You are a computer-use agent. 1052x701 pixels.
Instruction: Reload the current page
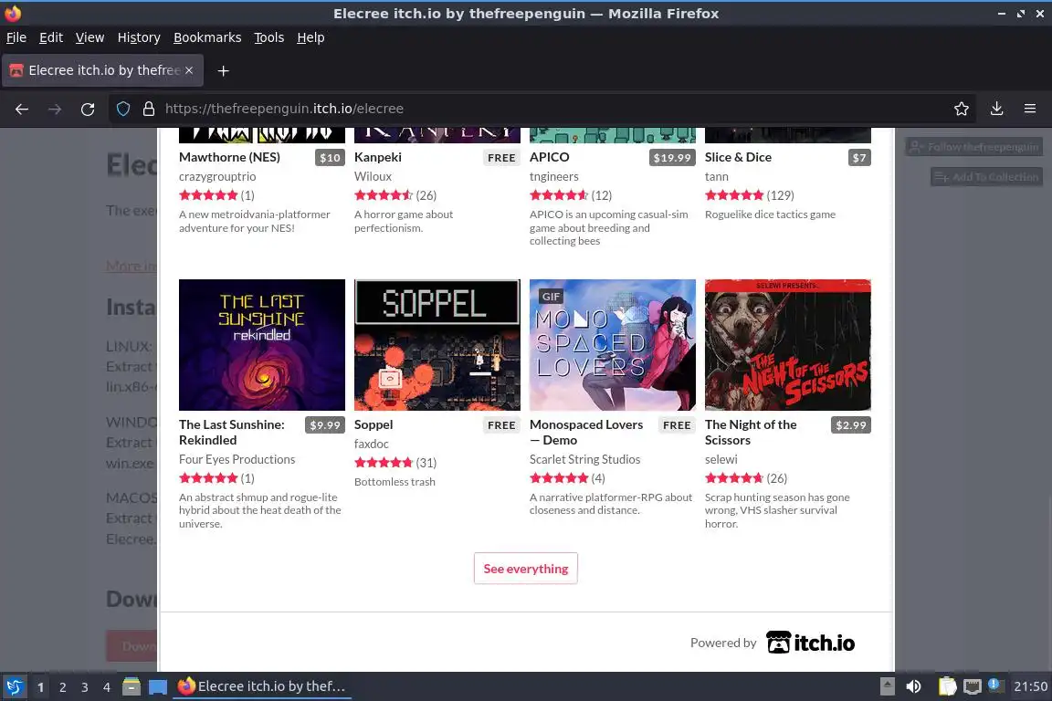pos(88,109)
